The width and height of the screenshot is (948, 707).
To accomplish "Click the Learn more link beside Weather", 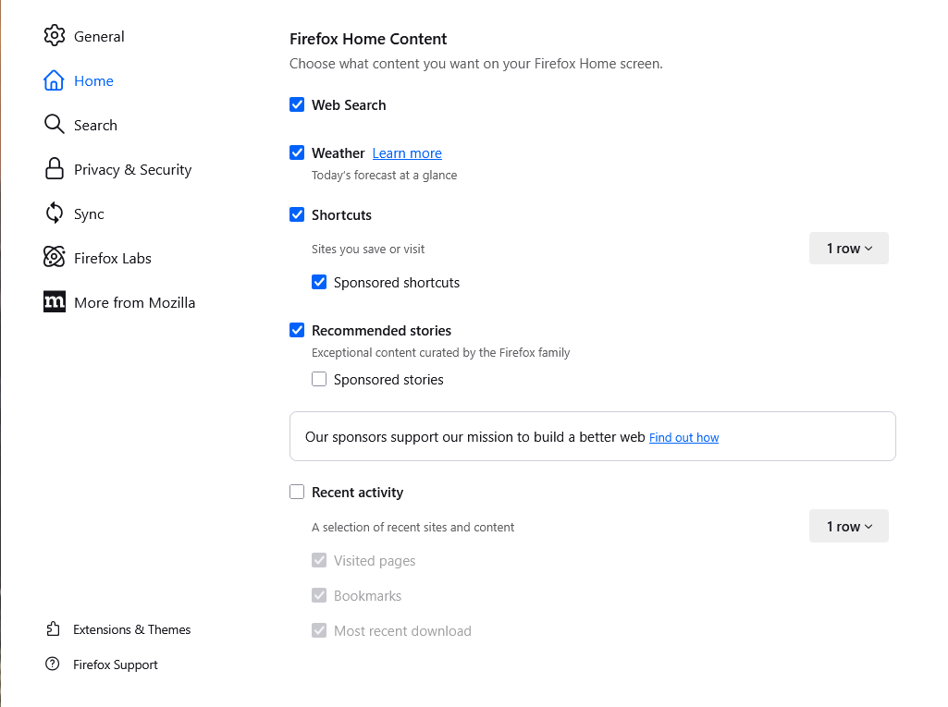I will (x=407, y=152).
